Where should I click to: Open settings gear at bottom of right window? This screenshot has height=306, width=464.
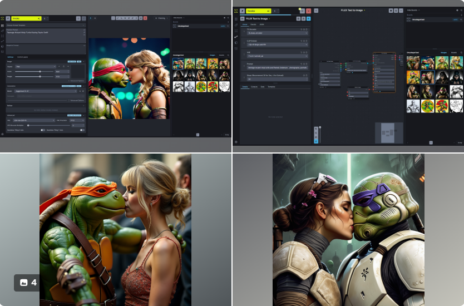tap(236, 142)
